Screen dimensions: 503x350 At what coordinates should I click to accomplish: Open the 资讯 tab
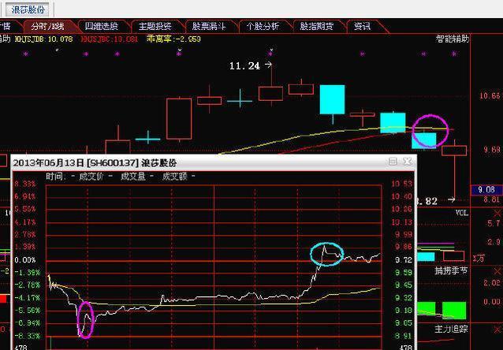[363, 26]
